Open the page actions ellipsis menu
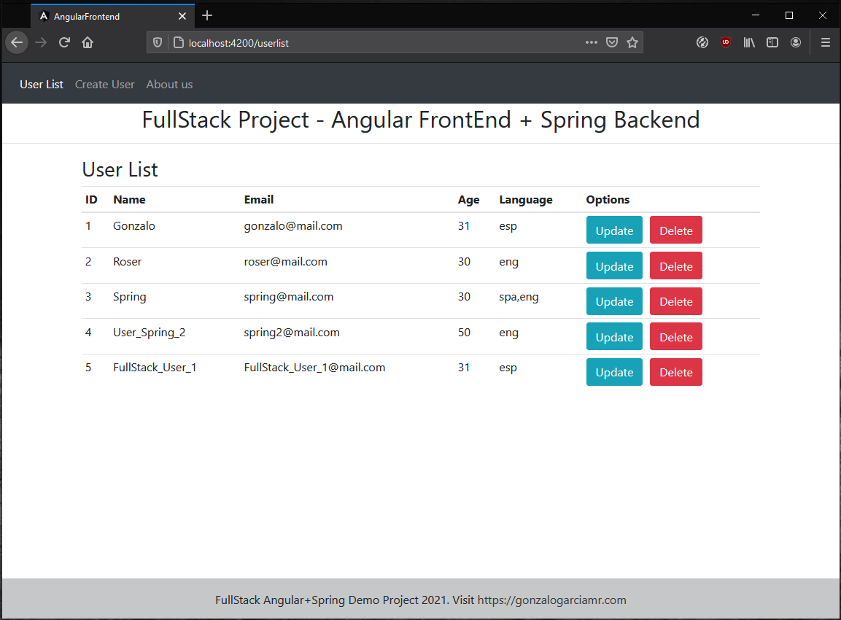The image size is (841, 620). (x=591, y=42)
